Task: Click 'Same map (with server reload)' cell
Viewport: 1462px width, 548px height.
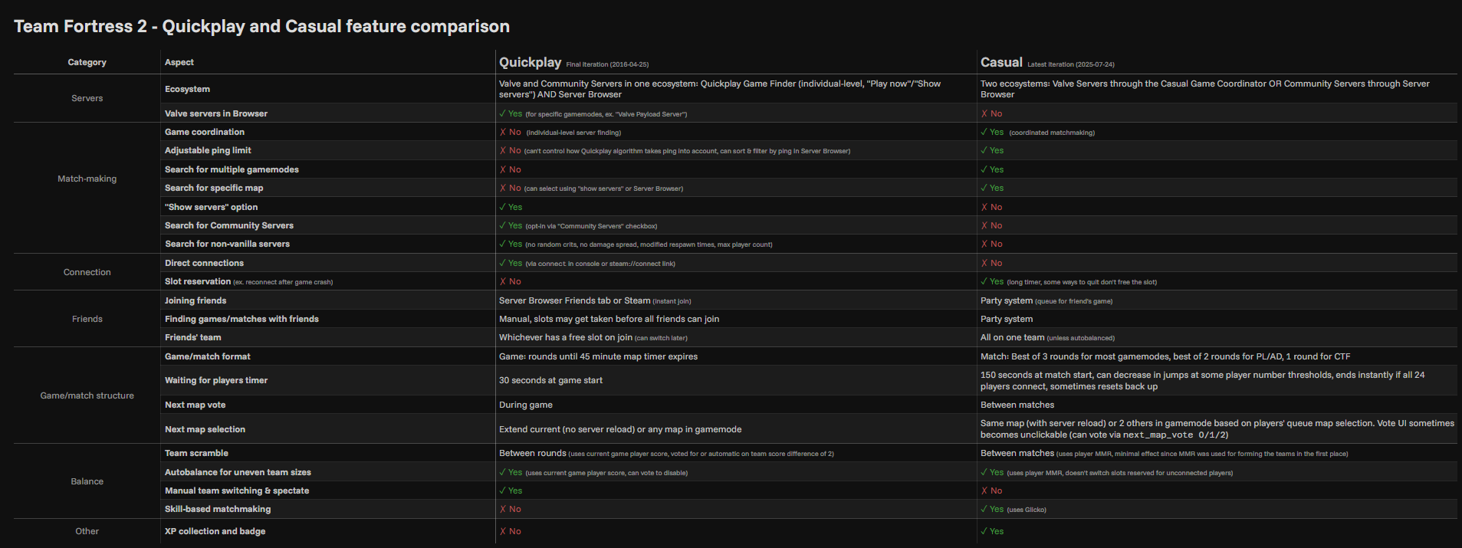Action: (1217, 429)
